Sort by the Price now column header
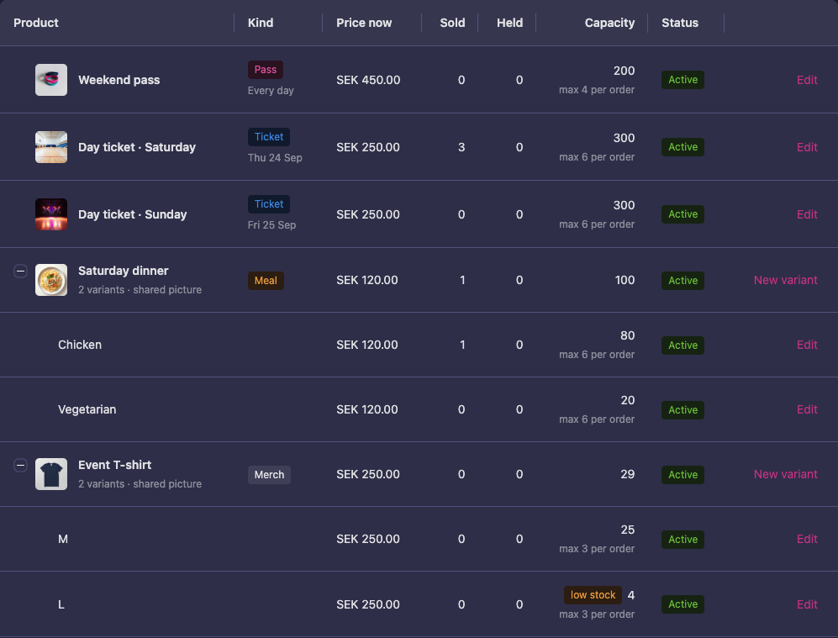Screen dimensions: 838x638 (364, 23)
